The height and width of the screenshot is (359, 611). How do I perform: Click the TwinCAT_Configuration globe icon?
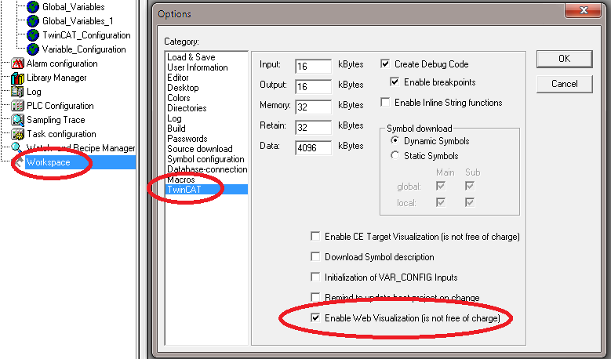click(33, 35)
